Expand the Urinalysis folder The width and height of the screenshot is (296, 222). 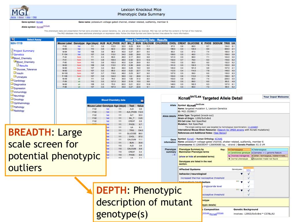15,76
